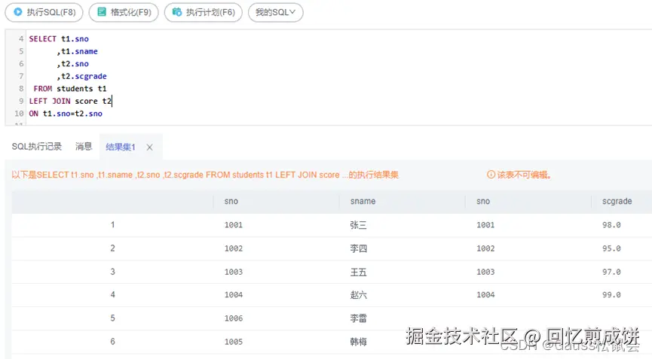The image size is (652, 359).
Task: Select row number 5 in the results
Action: pos(112,318)
